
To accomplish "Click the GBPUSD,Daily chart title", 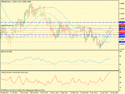I will [x=6, y=2].
